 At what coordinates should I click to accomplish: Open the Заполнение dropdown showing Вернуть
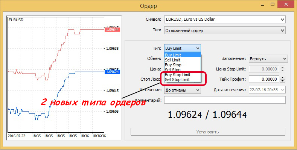click(x=268, y=59)
